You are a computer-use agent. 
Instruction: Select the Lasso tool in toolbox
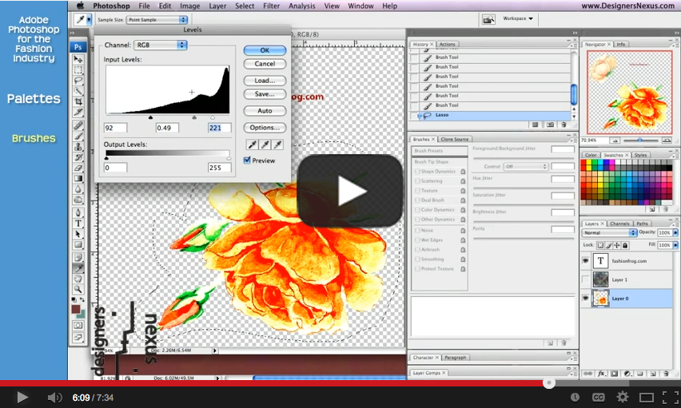pos(78,81)
